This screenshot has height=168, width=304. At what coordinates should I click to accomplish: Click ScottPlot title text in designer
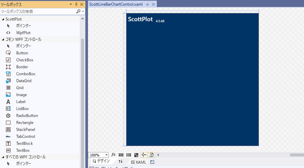(x=140, y=19)
